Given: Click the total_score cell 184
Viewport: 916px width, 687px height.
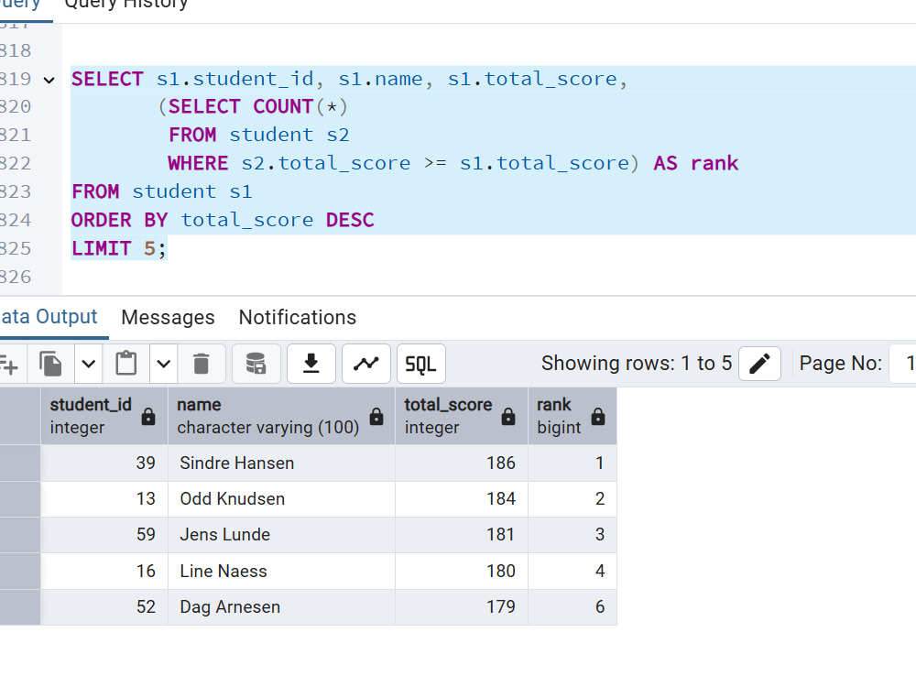Looking at the screenshot, I should pos(462,499).
